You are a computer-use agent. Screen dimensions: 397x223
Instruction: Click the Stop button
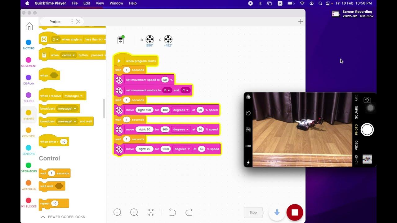(x=253, y=212)
